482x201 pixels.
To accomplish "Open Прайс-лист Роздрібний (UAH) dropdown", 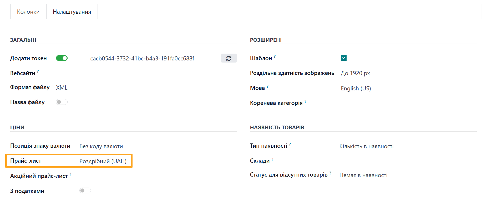I will (103, 161).
